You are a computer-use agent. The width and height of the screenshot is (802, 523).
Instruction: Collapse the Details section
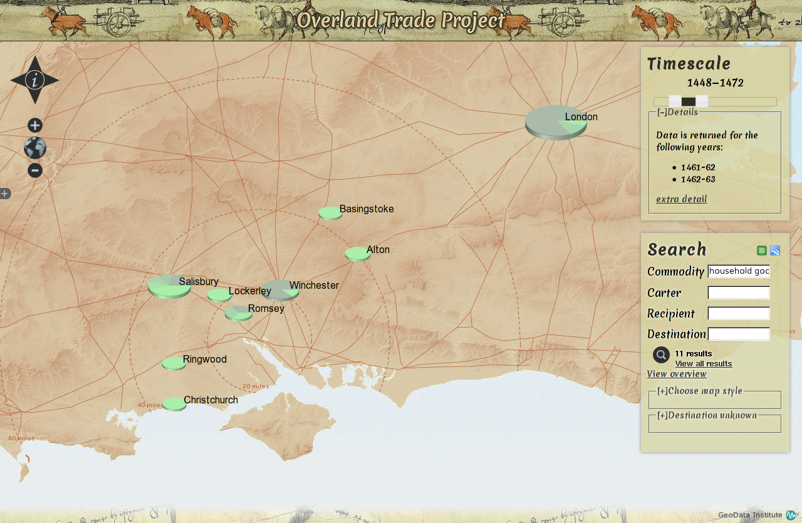coord(677,112)
